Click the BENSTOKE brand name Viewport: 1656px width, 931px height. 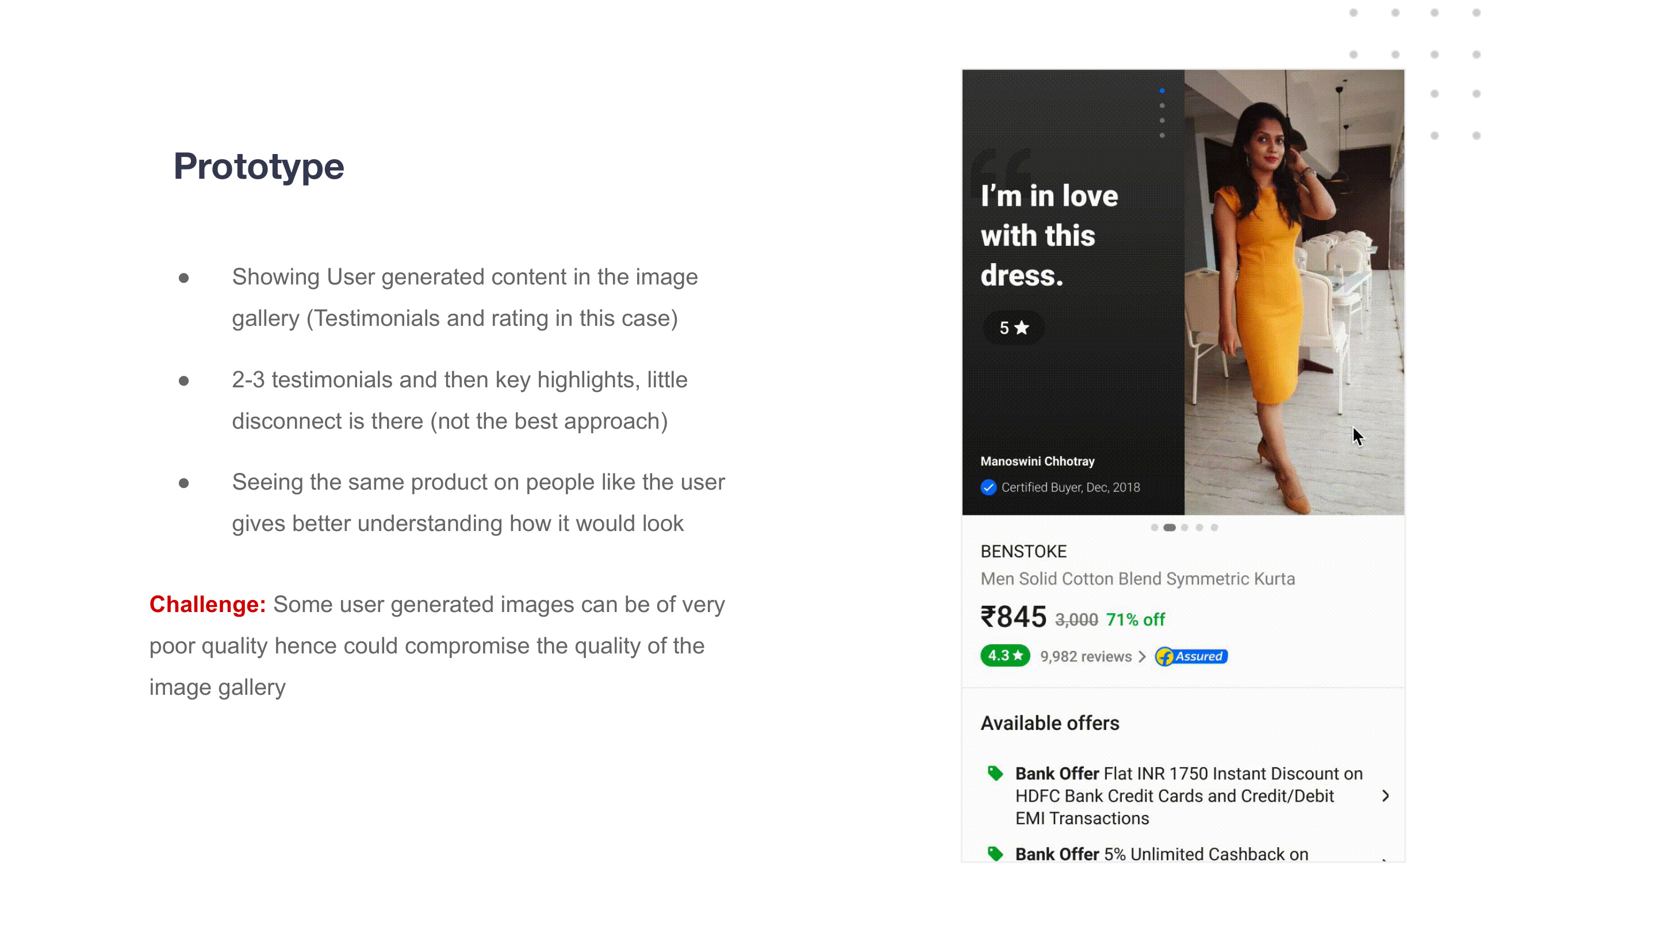1023,551
